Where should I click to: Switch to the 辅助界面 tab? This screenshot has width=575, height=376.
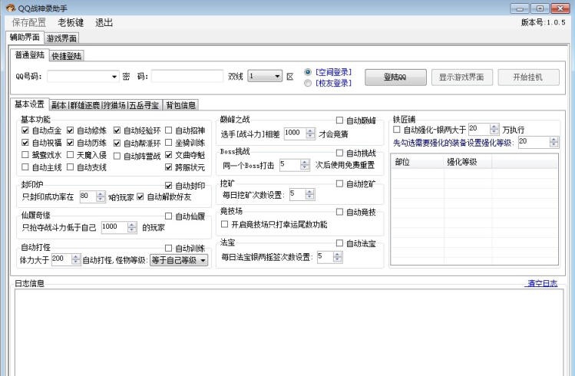(x=25, y=38)
